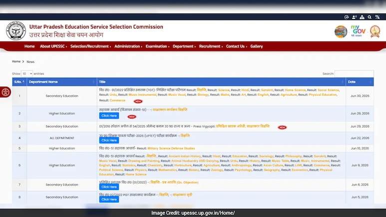This screenshot has height=217, width=386.
Task: Open the Gallery menu item
Action: tap(257, 46)
